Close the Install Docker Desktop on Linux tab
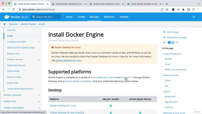Image resolution: width=202 pixels, height=114 pixels. (85, 4)
